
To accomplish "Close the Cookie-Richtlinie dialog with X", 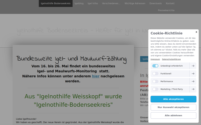I will pos(196,32).
